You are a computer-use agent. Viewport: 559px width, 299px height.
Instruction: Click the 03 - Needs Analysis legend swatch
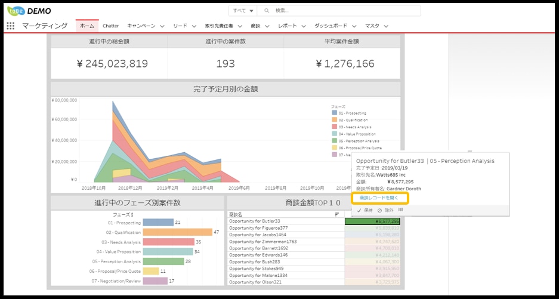coord(334,127)
